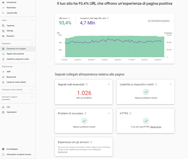Click help icon next to Impressioni totali
Screen dimensions: 188x159
108,18
